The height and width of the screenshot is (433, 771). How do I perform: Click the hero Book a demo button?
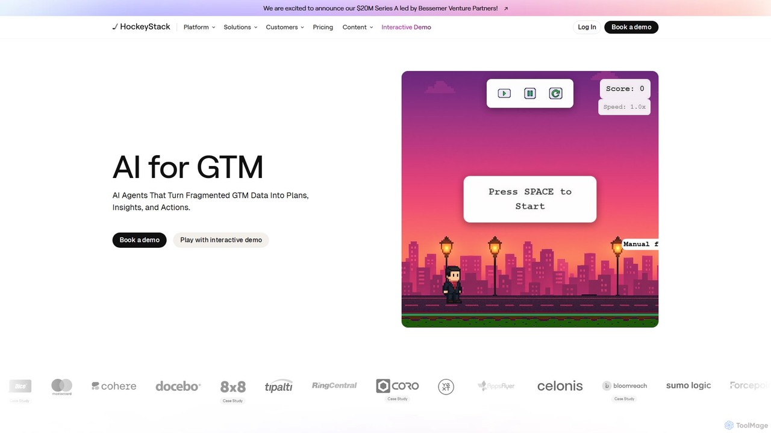(139, 240)
